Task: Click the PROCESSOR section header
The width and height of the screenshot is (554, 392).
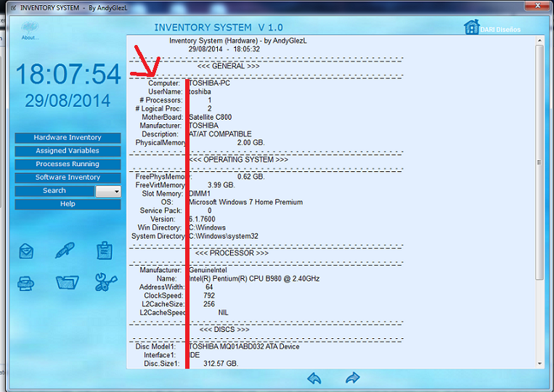Action: click(x=232, y=253)
